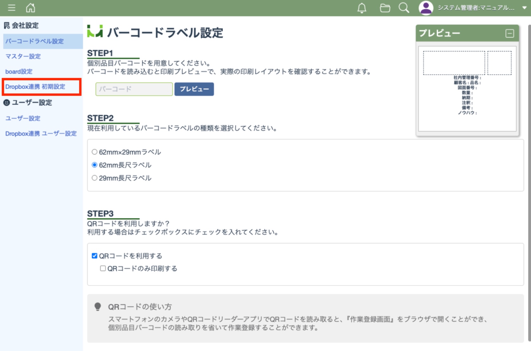Open notifications bell icon
The height and width of the screenshot is (351, 531).
tap(362, 8)
